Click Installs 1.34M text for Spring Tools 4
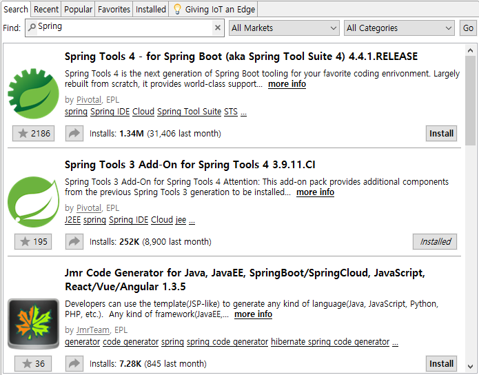479x375 pixels. 155,134
